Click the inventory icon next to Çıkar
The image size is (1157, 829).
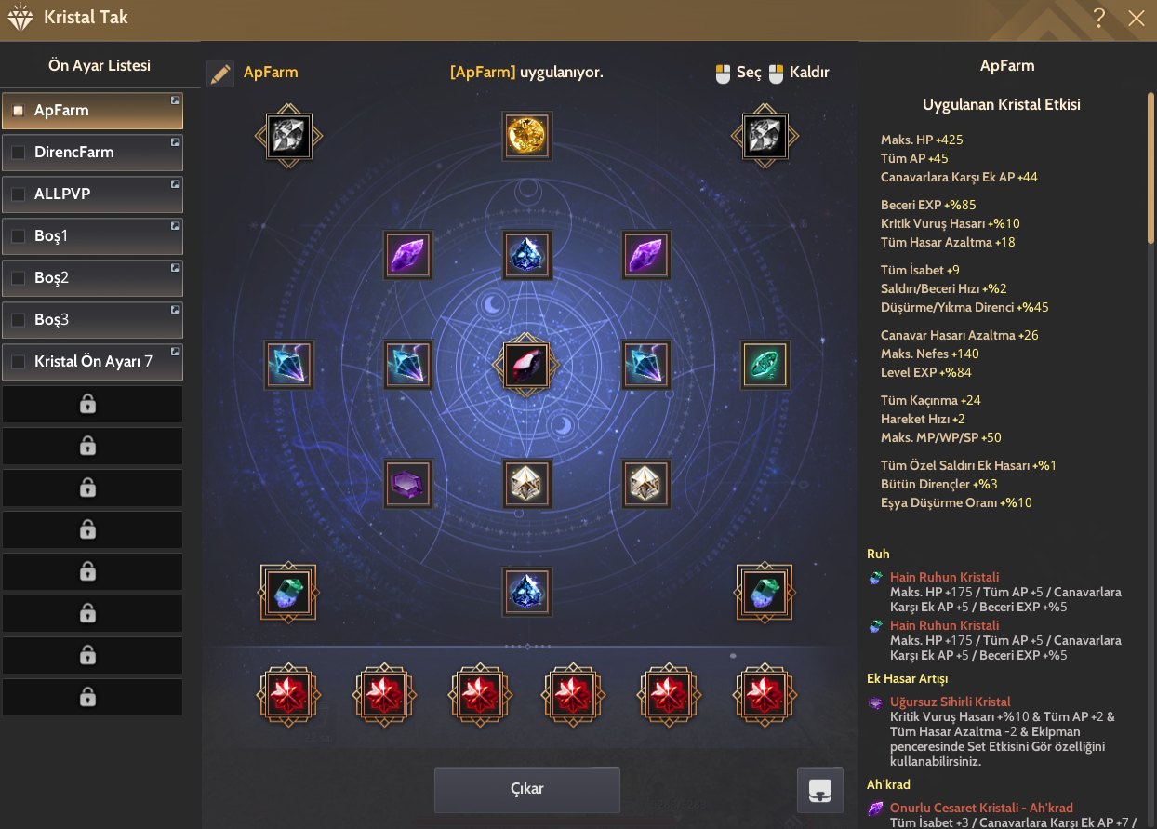820,791
